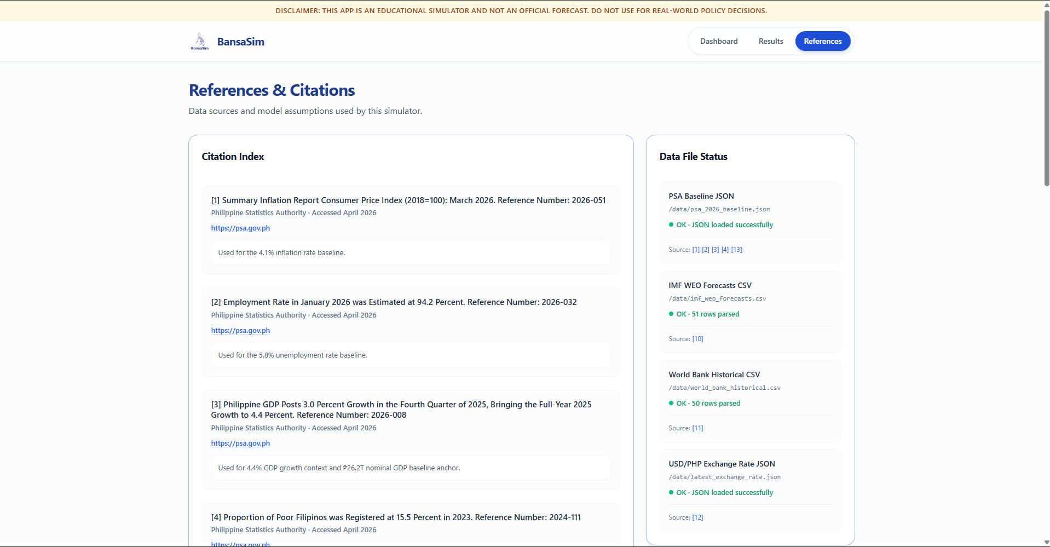The height and width of the screenshot is (547, 1050).
Task: Click the /data/latest_exchange_rate.json file path
Action: click(x=725, y=477)
